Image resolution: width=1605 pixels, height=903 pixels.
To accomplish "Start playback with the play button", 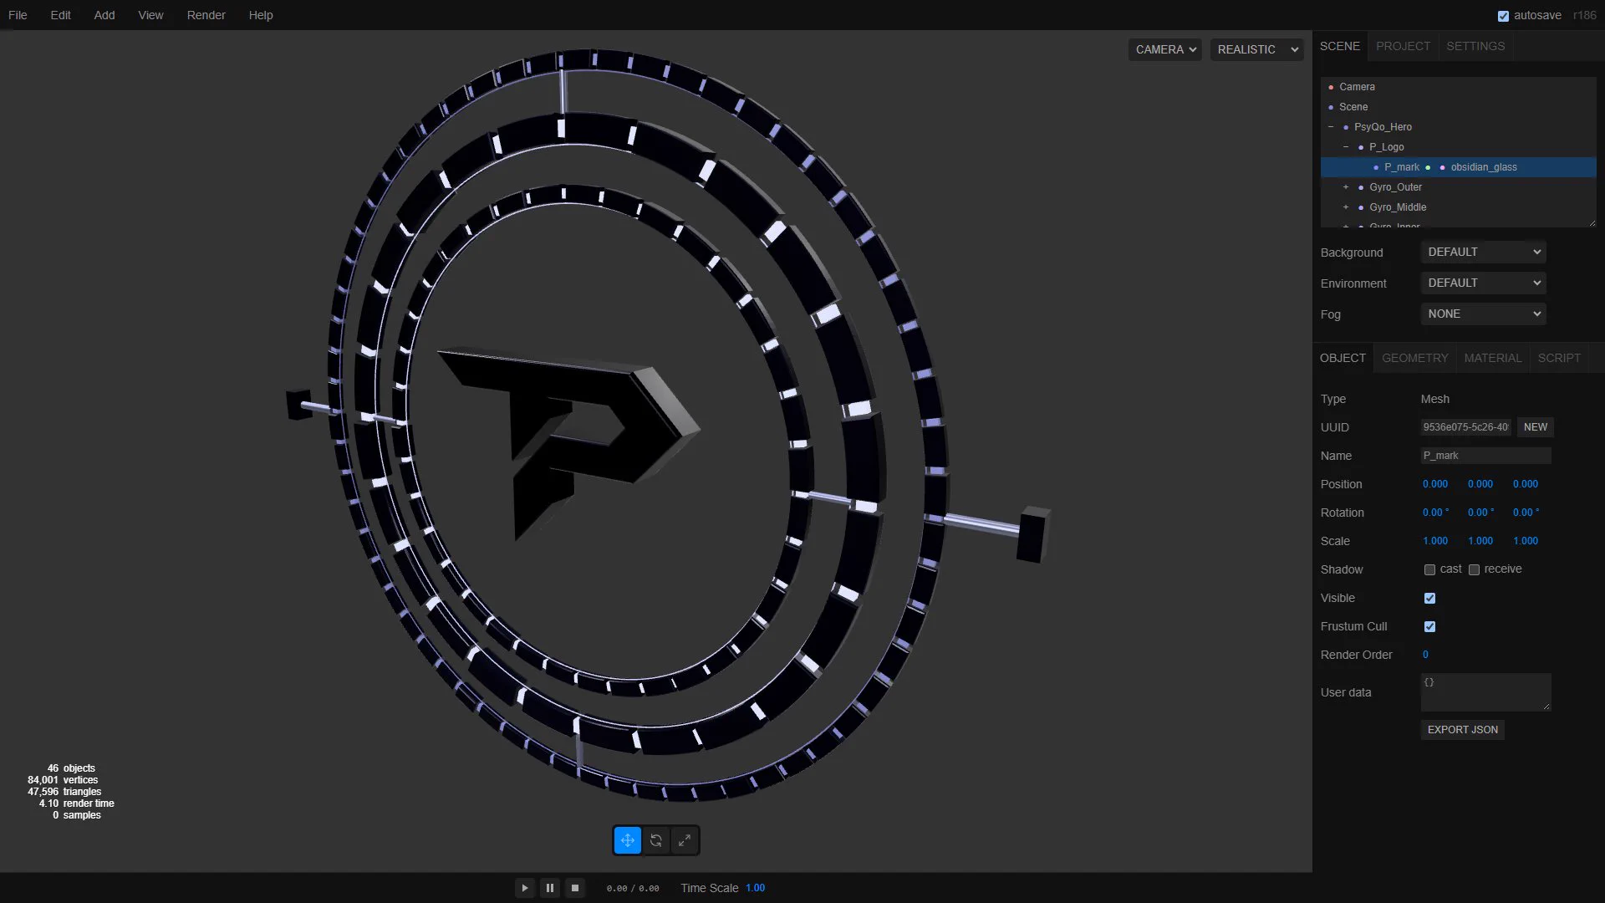I will tap(525, 888).
